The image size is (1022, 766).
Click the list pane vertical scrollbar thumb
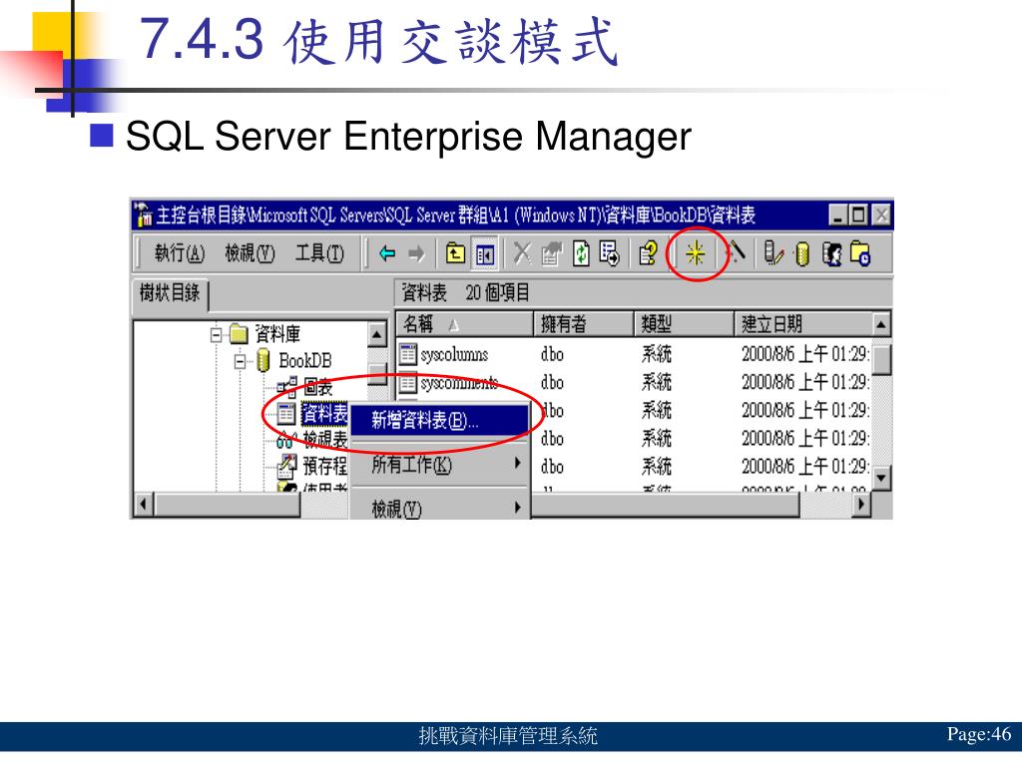882,360
